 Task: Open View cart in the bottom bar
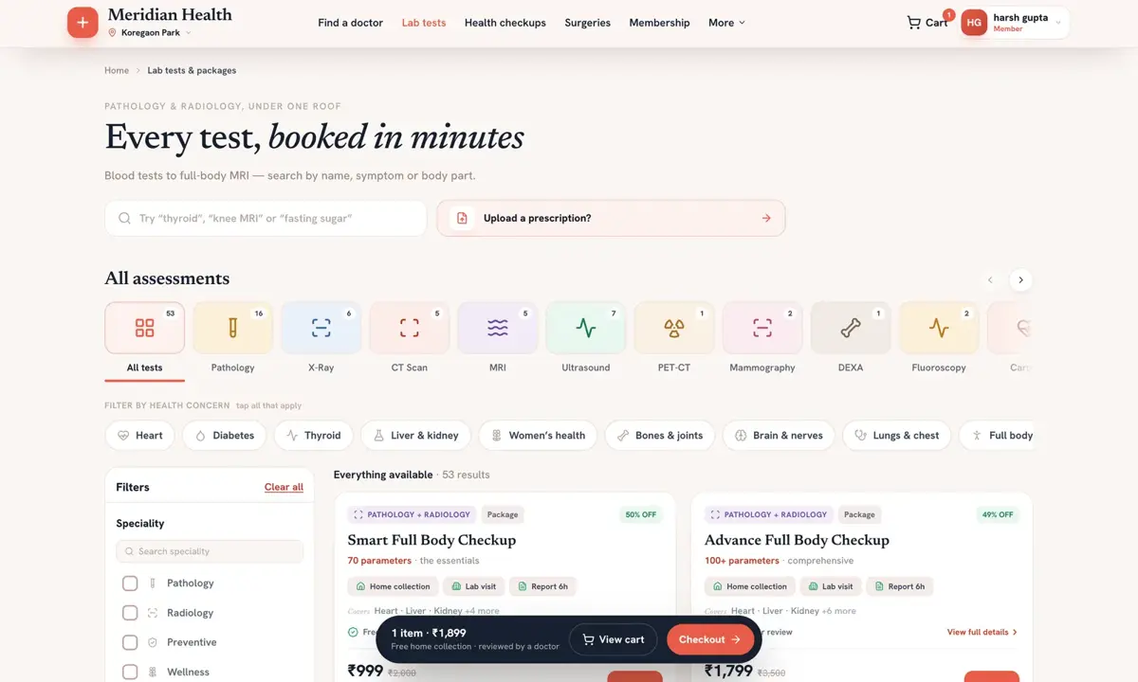(x=614, y=639)
